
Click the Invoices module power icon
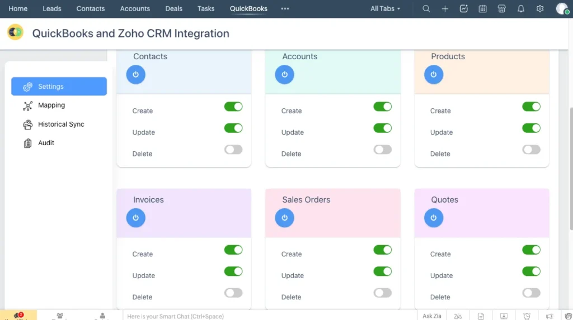(x=135, y=218)
